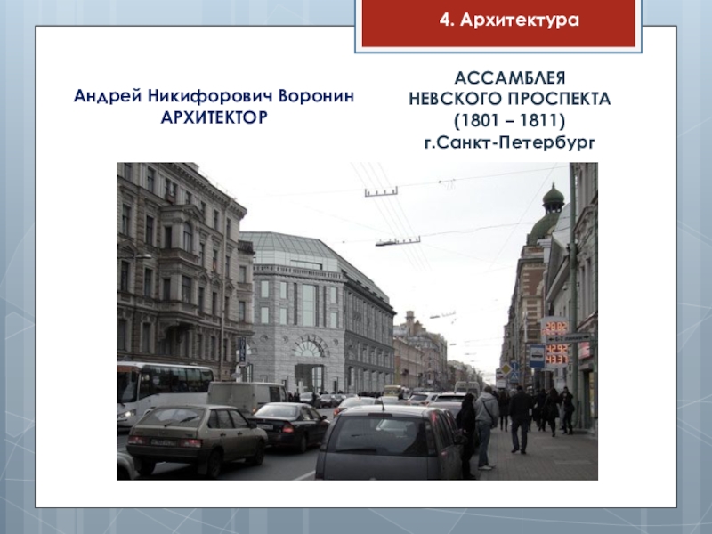This screenshot has height=534, width=712.
Task: Click the Nevsky Prospect street photograph
Action: 358,321
